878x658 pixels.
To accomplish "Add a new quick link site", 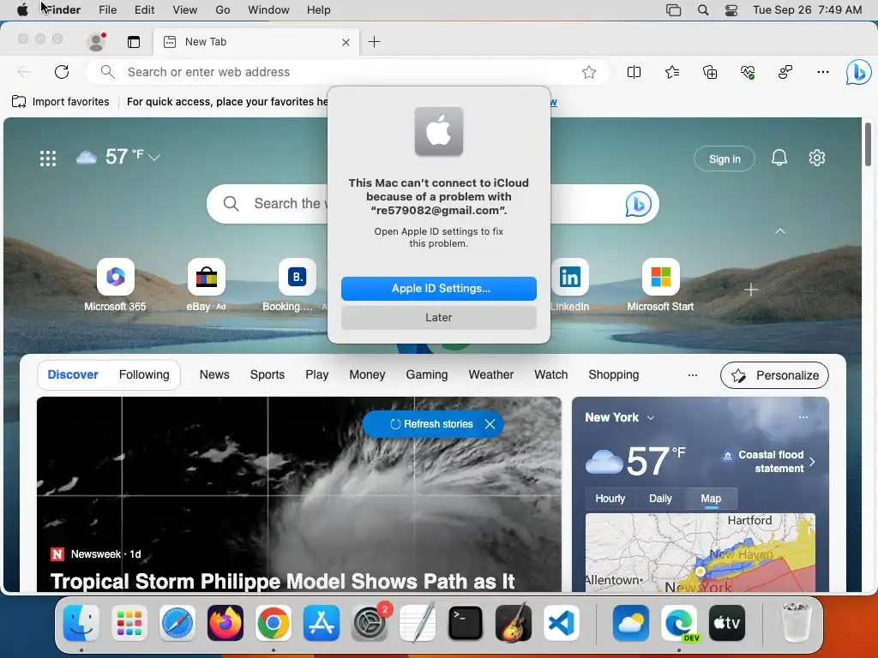I will 751,290.
